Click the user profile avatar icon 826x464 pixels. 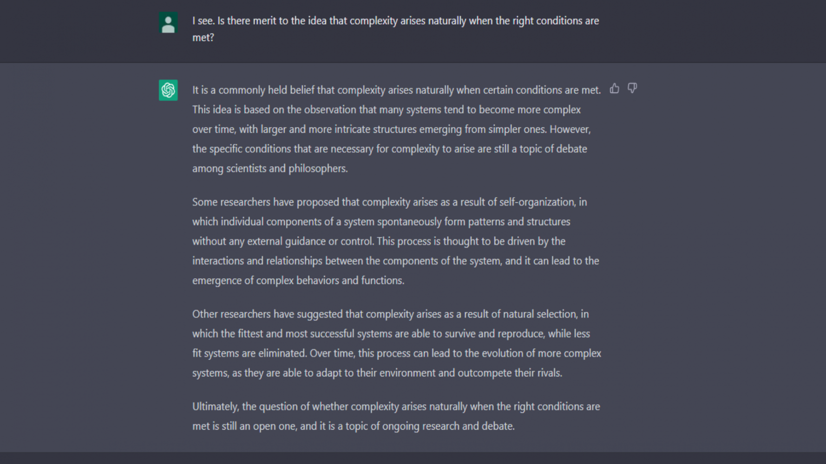(x=168, y=23)
